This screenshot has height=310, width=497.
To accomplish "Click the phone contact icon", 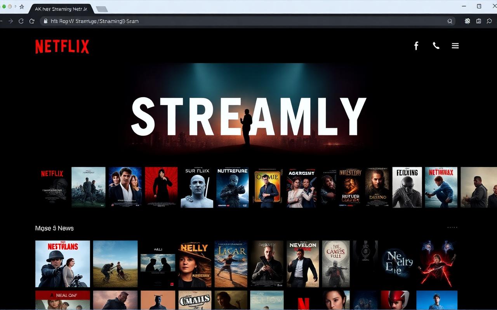I will tap(436, 46).
